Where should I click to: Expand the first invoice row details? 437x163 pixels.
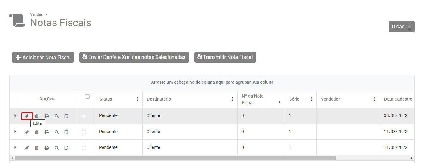point(15,116)
